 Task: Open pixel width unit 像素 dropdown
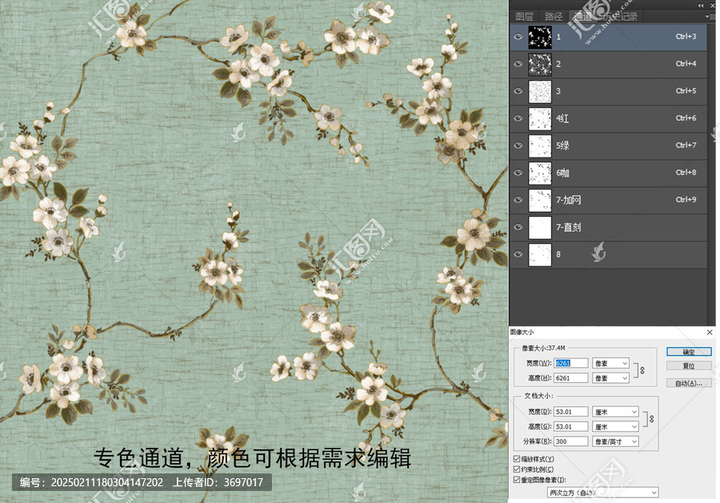click(x=610, y=363)
